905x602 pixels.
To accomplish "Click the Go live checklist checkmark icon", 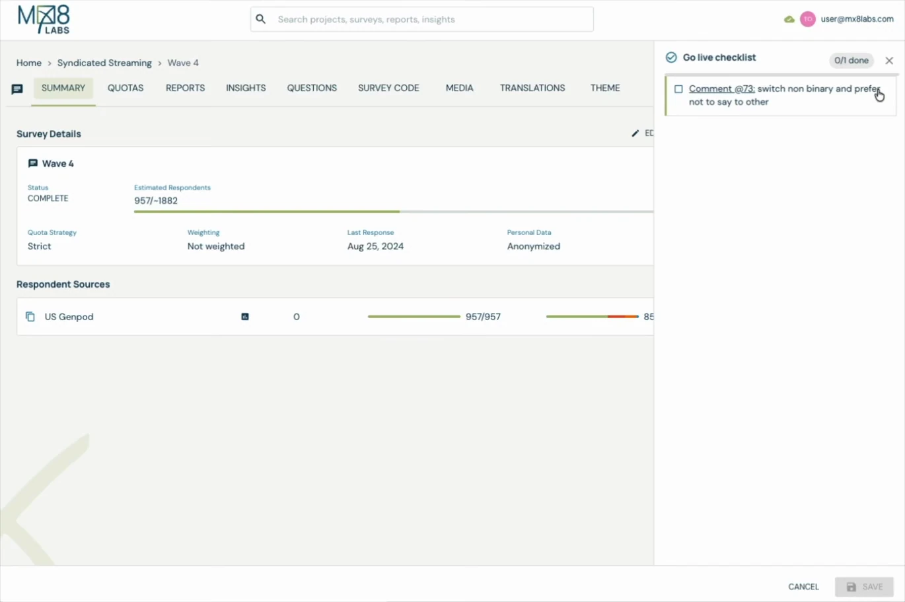I will coord(671,57).
